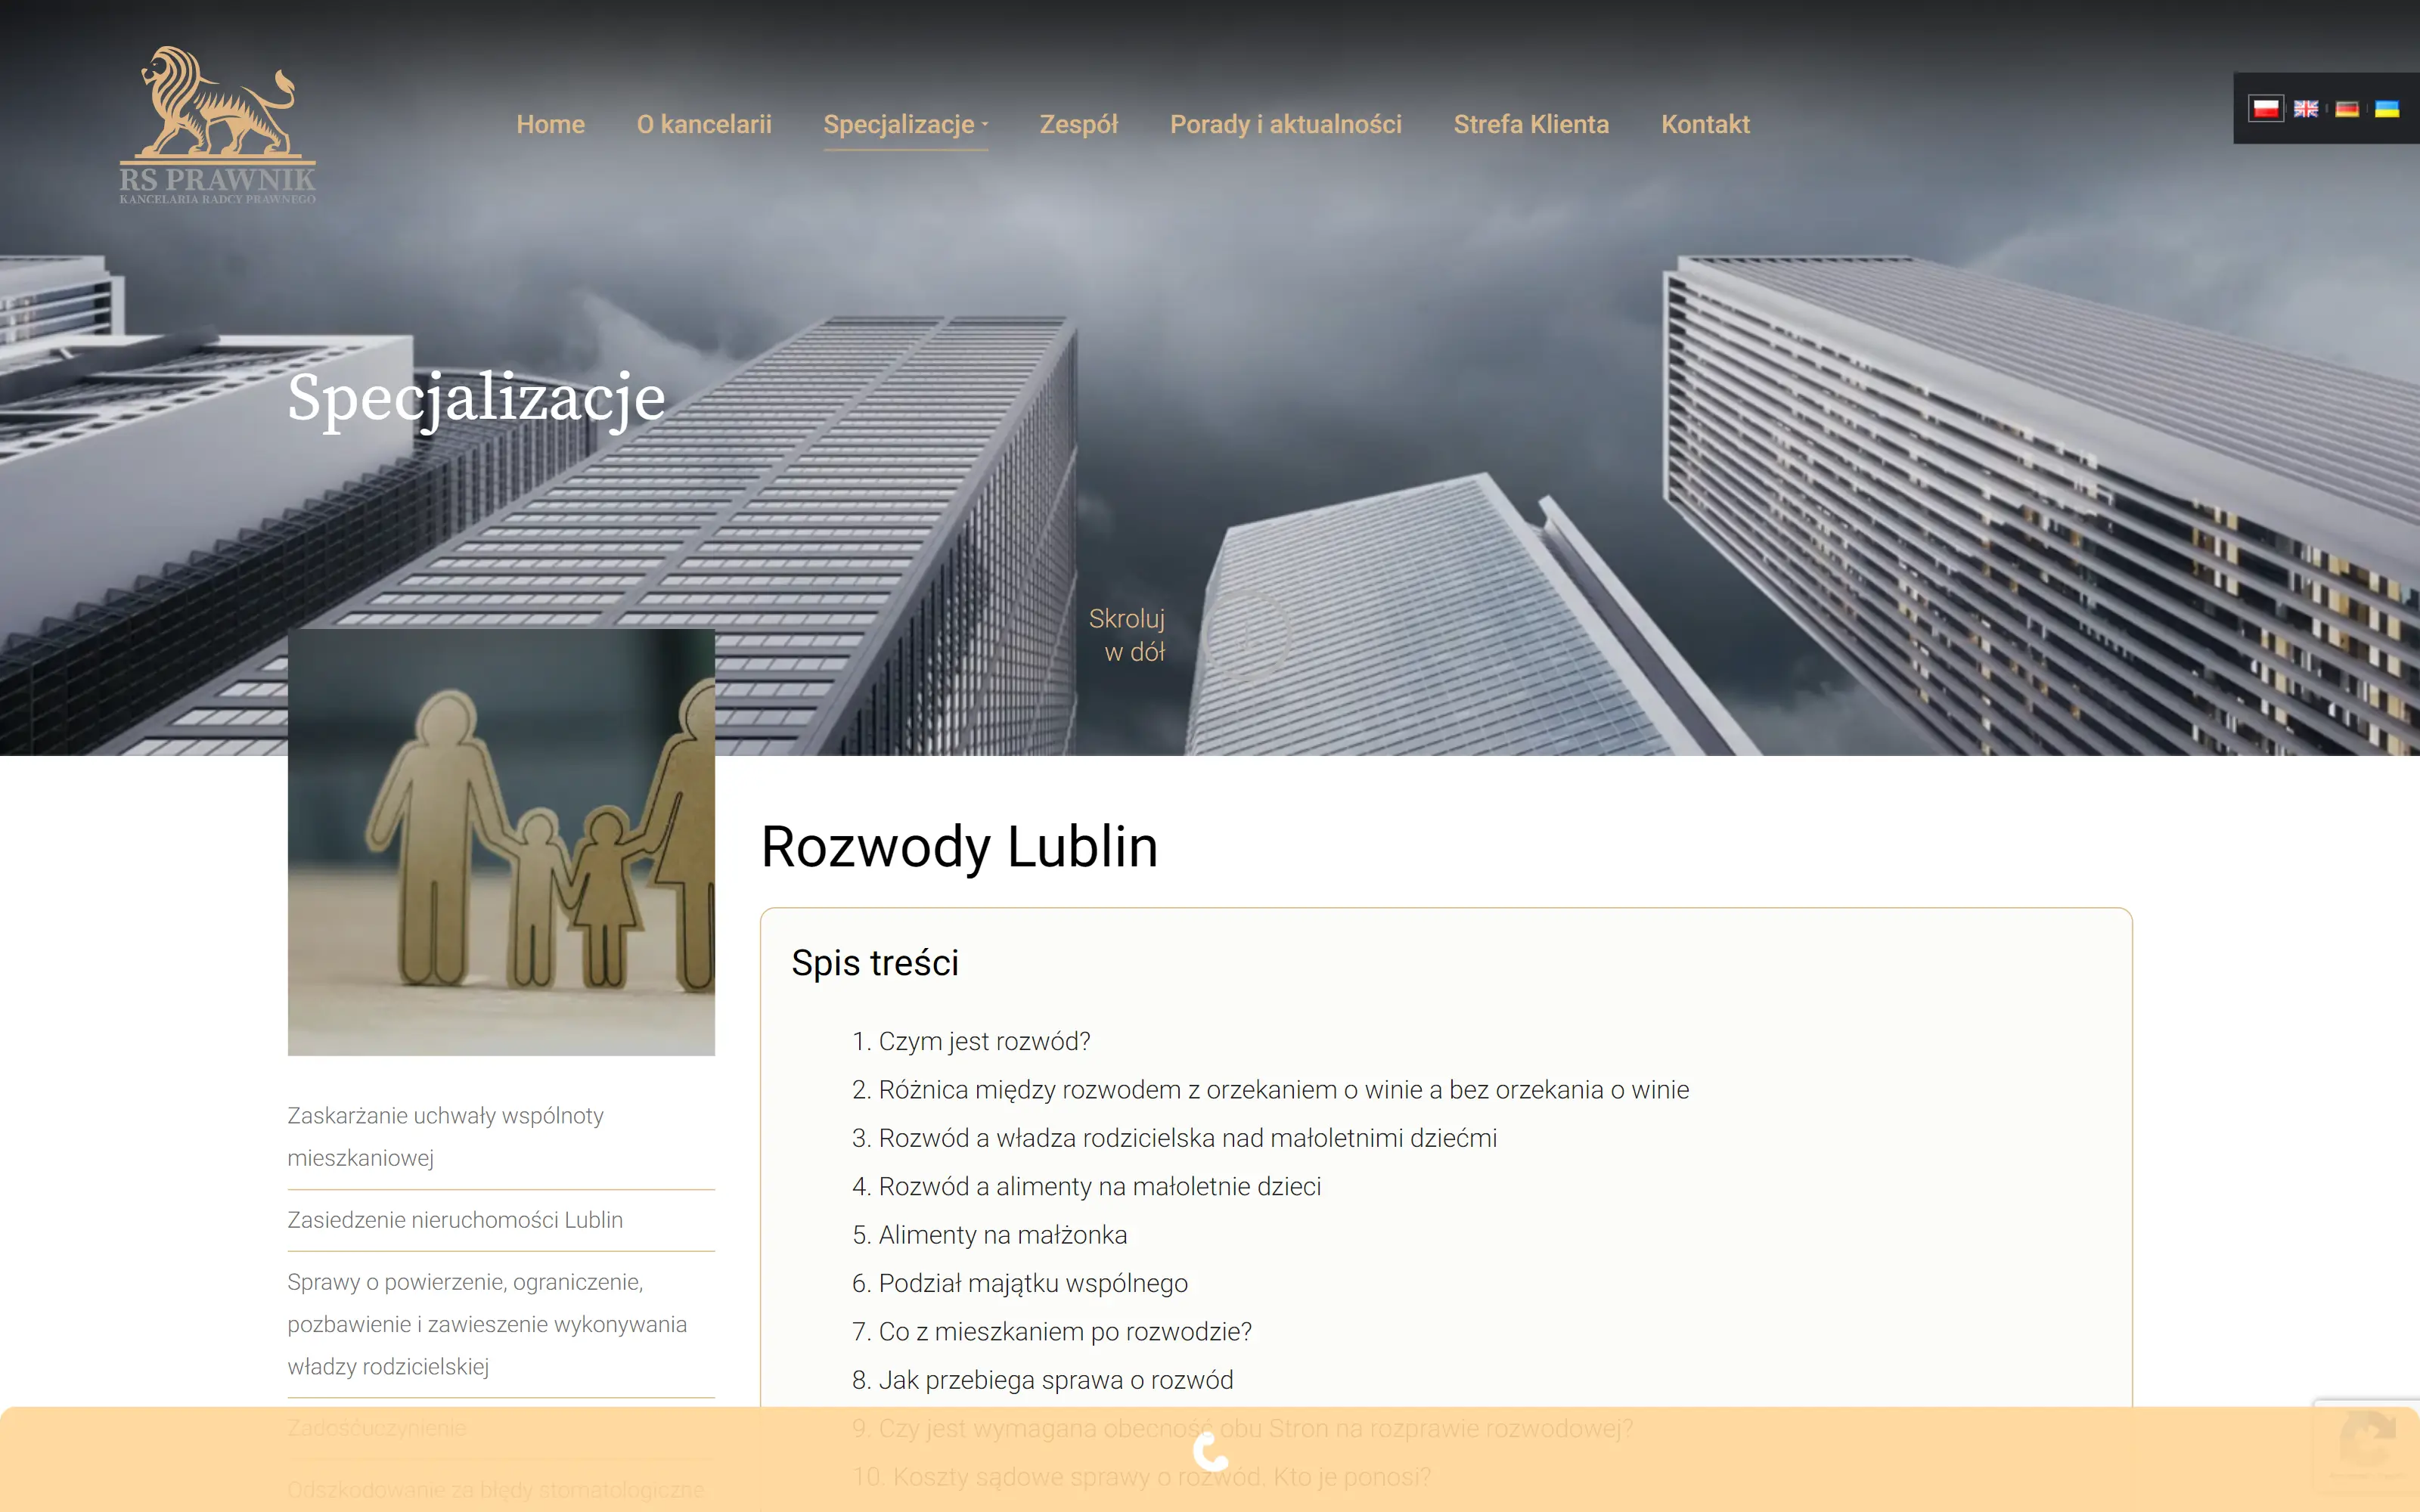This screenshot has width=2420, height=1512.
Task: Open the Zespół menu item
Action: [x=1079, y=124]
